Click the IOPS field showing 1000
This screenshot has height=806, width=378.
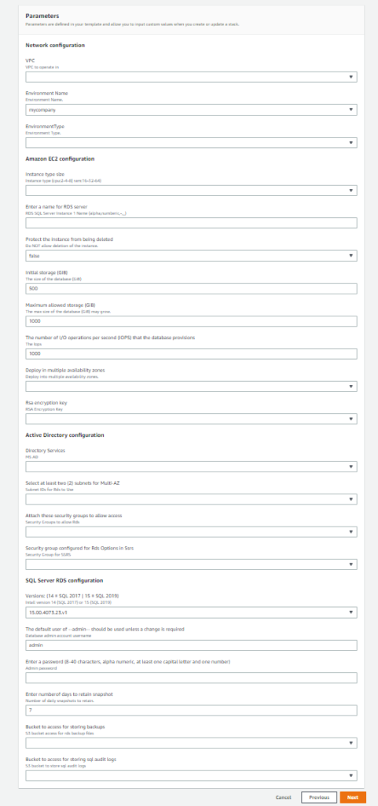191,353
